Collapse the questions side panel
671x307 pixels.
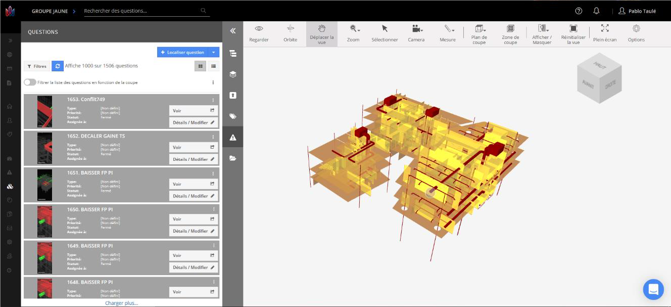(x=233, y=31)
